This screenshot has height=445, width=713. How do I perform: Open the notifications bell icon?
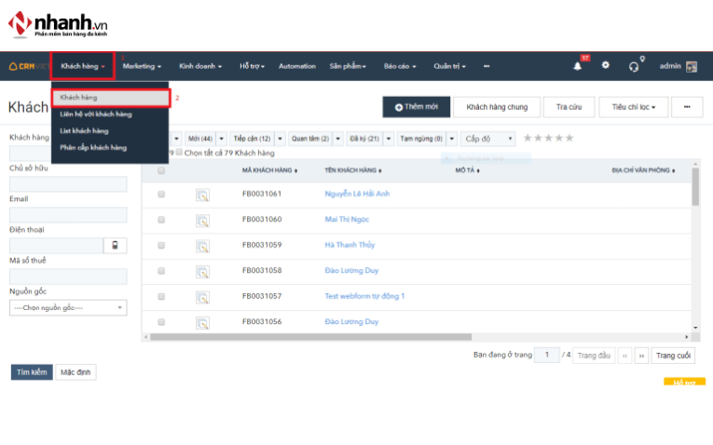(577, 66)
